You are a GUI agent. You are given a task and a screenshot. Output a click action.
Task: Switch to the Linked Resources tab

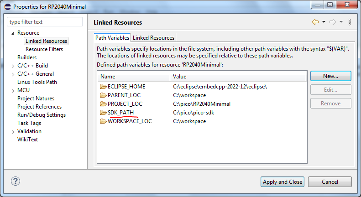coord(153,38)
